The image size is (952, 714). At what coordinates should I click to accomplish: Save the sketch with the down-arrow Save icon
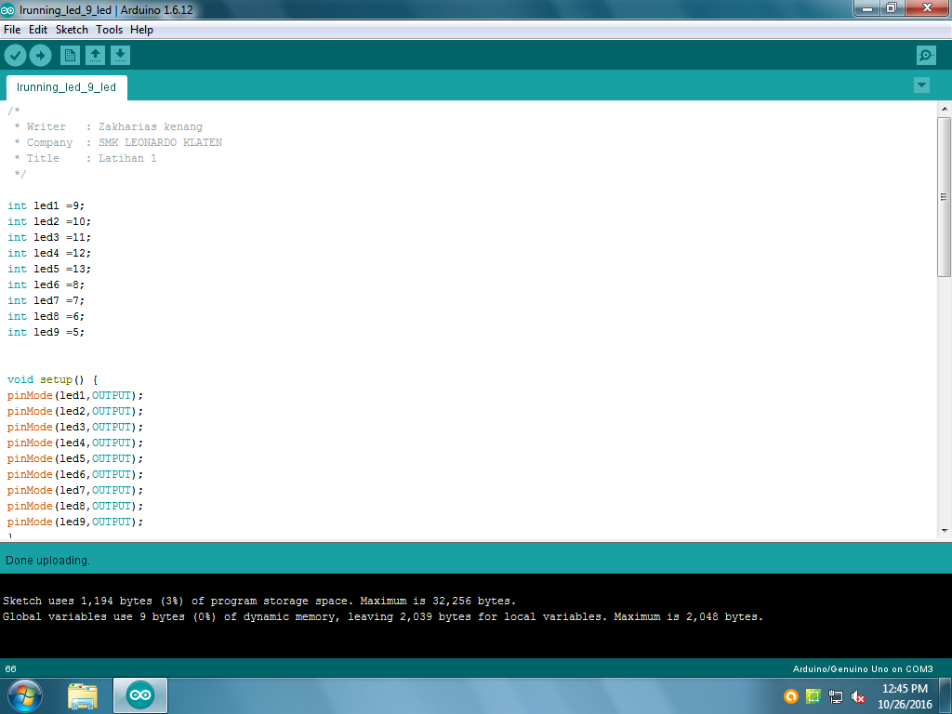120,56
